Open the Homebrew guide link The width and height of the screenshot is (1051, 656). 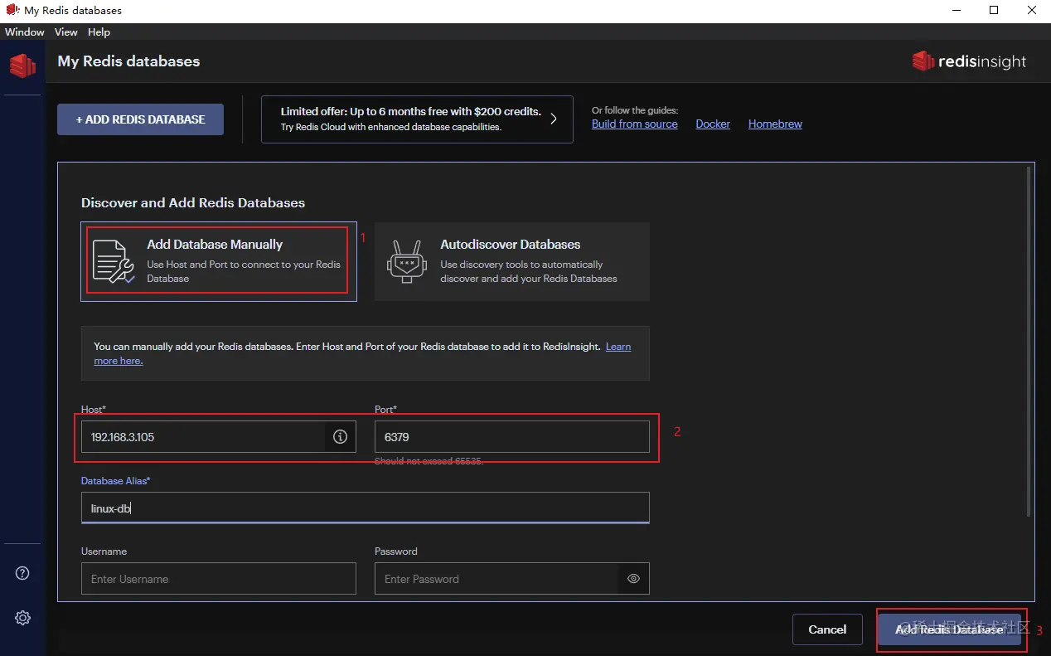[x=775, y=124]
